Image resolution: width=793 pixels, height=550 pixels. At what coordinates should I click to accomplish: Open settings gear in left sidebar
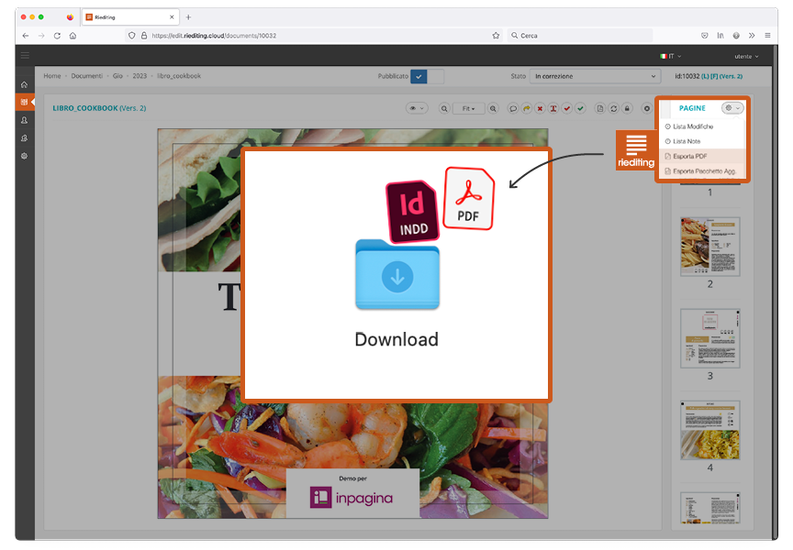click(24, 156)
